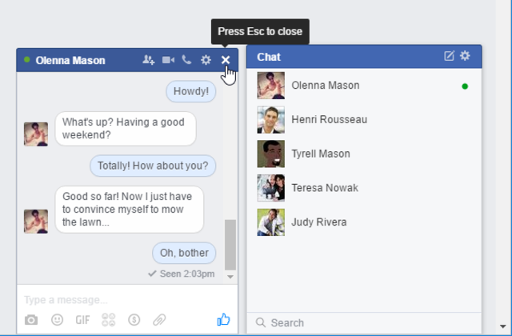Open the sticker picker
This screenshot has height=336, width=512.
[109, 320]
